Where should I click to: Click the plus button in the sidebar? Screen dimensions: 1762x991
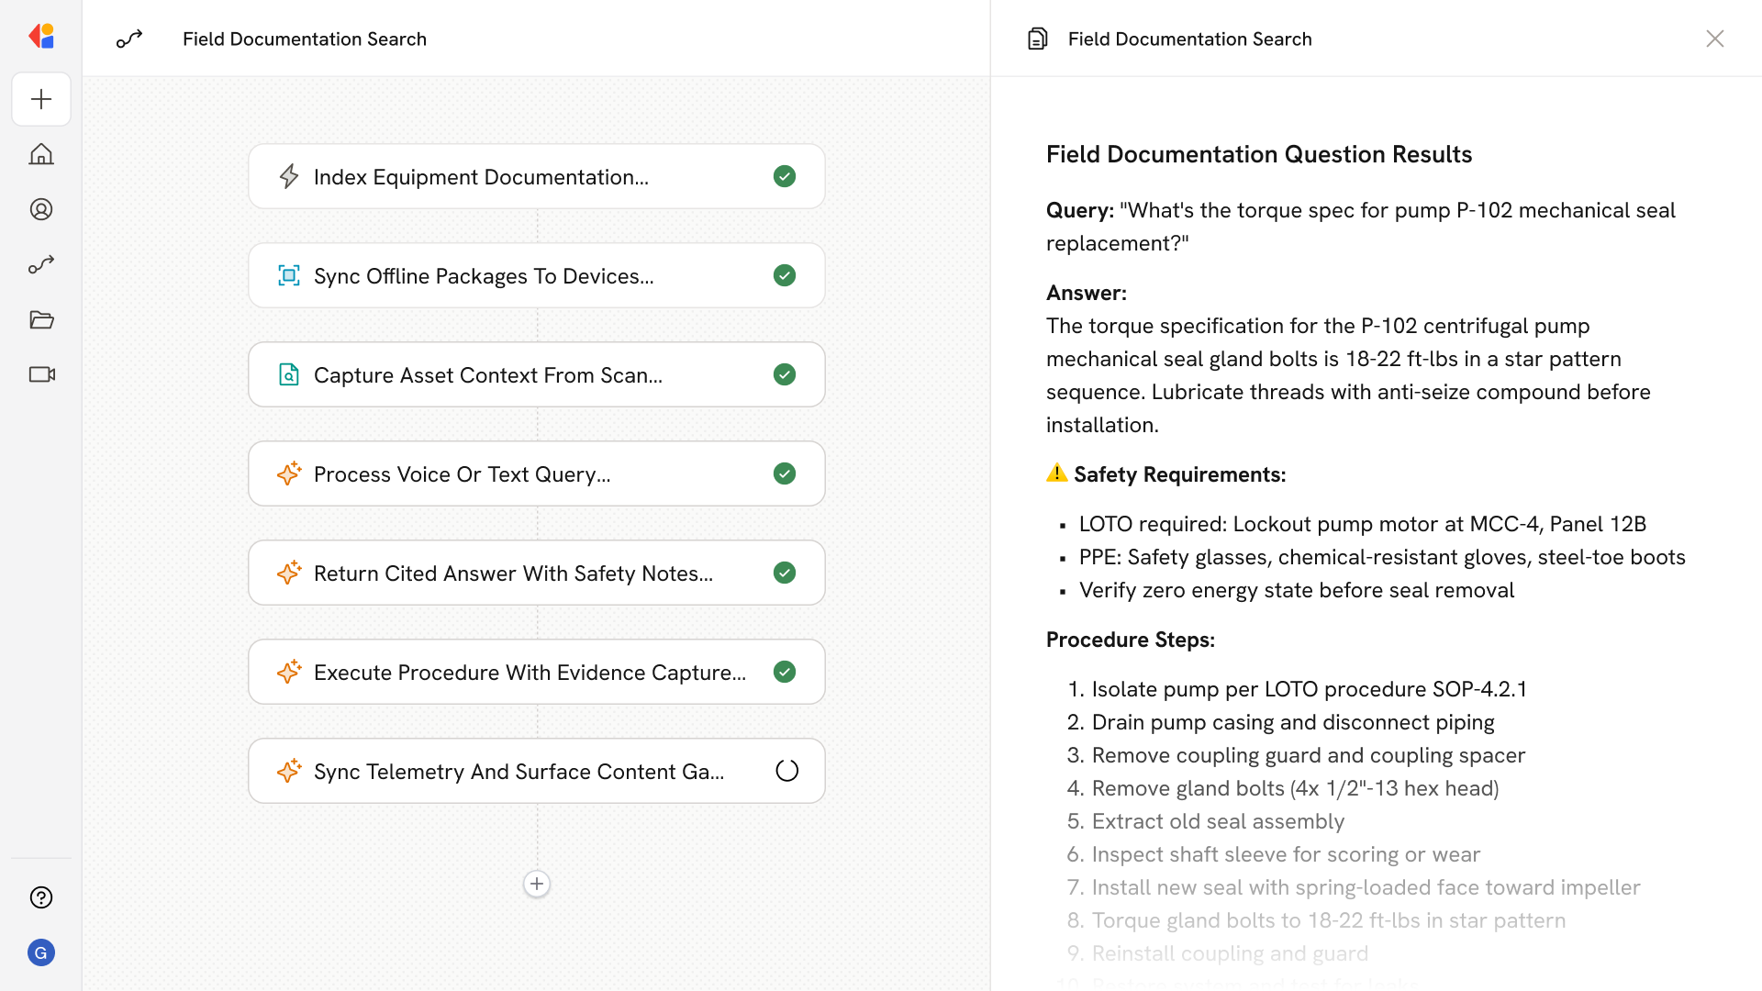[41, 99]
